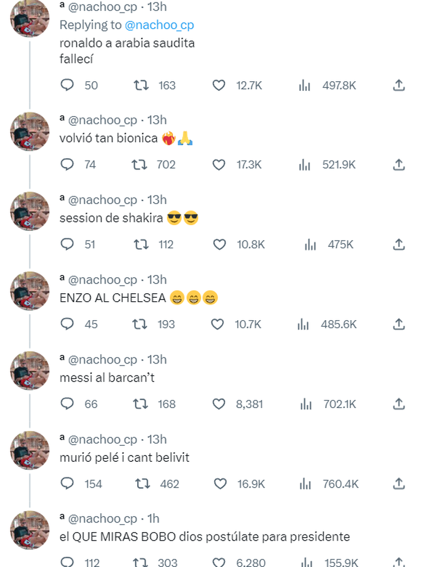Retweet the 'messi al barcan't' tweet
440x567 pixels.
point(139,404)
